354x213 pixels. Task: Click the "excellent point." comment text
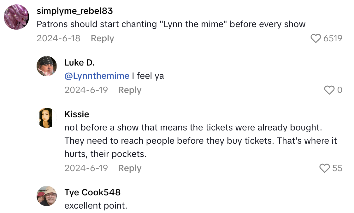pos(96,206)
